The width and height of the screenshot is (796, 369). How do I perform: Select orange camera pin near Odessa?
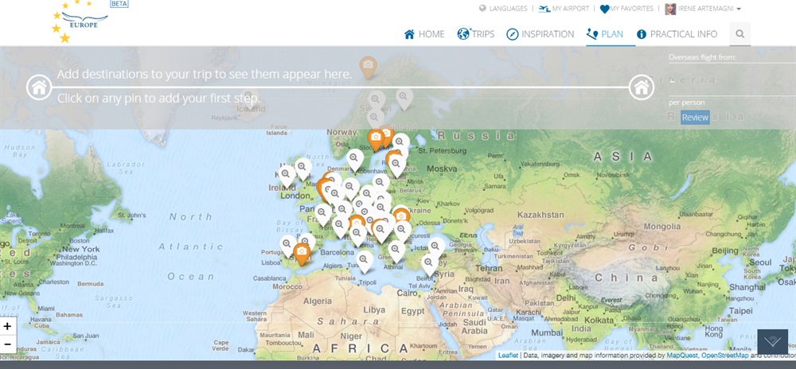(x=401, y=217)
